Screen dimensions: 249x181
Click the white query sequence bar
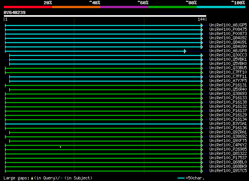click(105, 16)
